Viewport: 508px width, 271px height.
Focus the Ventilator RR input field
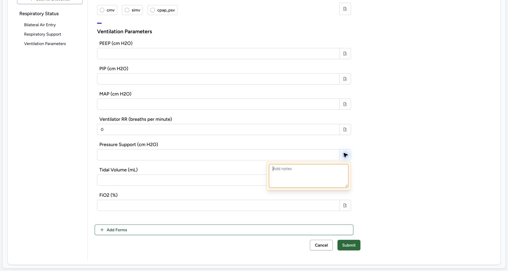pos(218,129)
